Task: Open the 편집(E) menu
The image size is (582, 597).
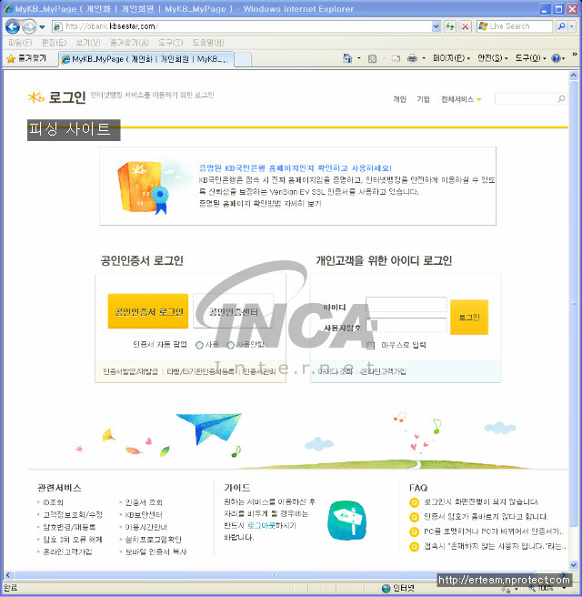Action: [54, 43]
